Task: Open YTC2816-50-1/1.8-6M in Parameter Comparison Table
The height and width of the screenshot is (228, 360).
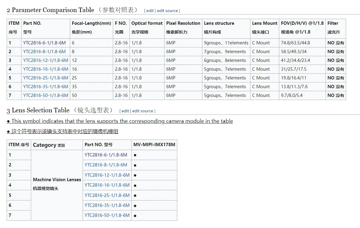Action: [x=45, y=95]
